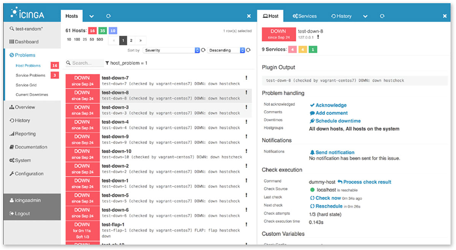The image size is (456, 250).
Task: Filter by 35 up hosts badge
Action: click(x=103, y=31)
